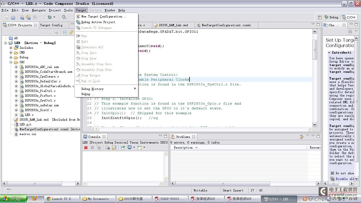The width and height of the screenshot is (361, 203).
Task: Expand the Includes folder
Action: tap(11, 48)
